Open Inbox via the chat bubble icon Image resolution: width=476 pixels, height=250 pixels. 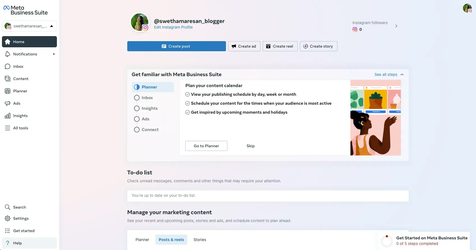(x=8, y=66)
